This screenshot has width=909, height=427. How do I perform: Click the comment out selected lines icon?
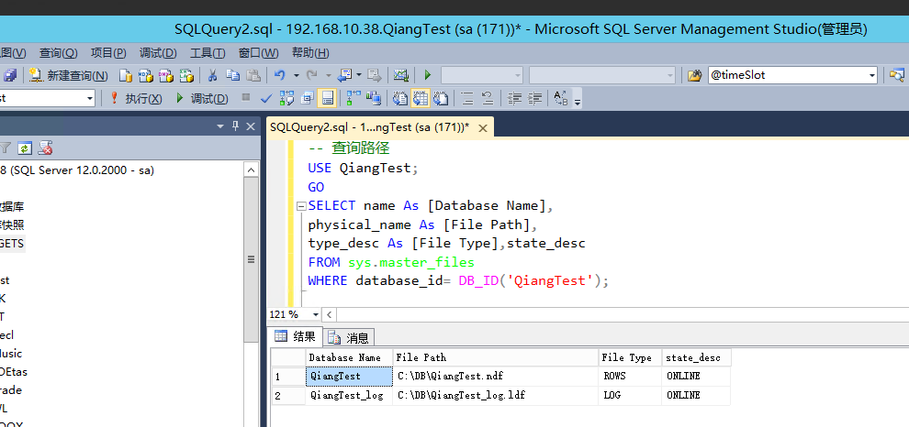click(x=466, y=98)
